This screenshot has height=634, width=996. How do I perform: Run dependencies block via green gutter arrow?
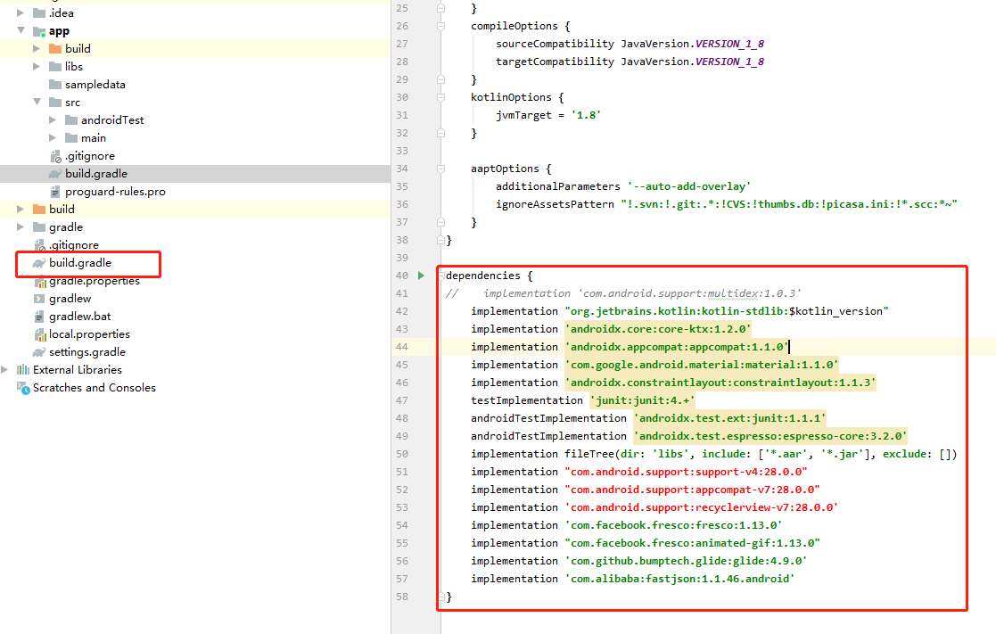(421, 275)
